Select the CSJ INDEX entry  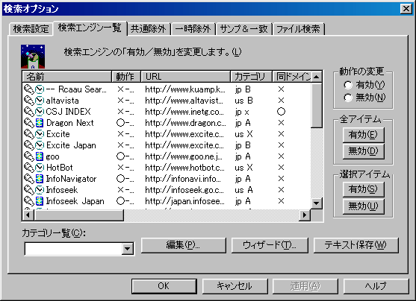coord(68,112)
